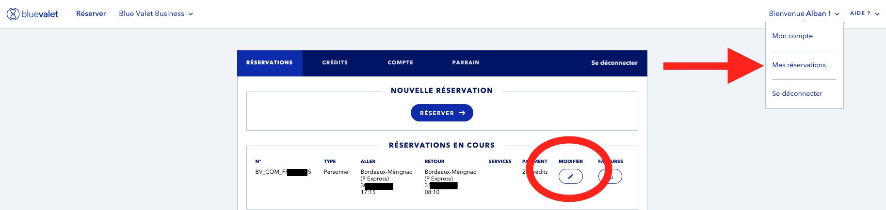Click the reservation number BV_COM_FR

283,172
